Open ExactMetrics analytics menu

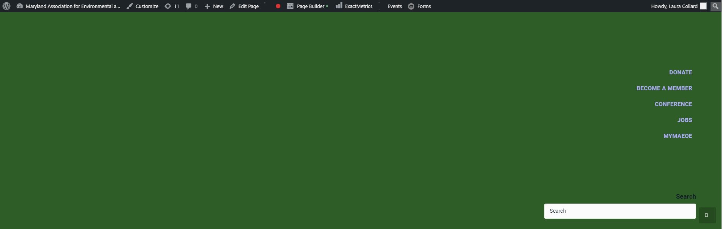tap(354, 6)
